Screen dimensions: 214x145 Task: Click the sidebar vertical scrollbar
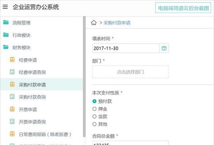click(84, 77)
